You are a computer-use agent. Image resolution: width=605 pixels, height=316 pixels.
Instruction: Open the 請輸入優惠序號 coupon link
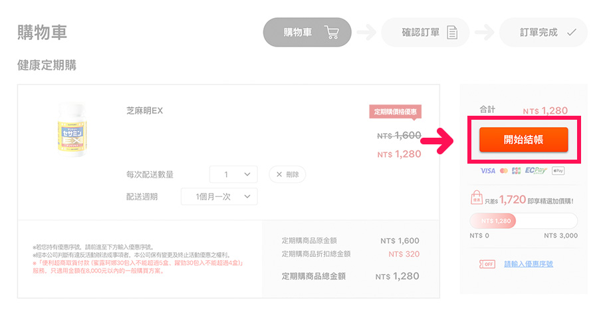coord(529,264)
